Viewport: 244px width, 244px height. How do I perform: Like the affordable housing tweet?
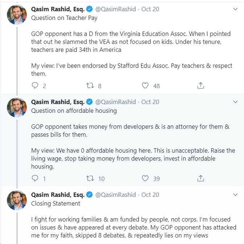coord(145,178)
